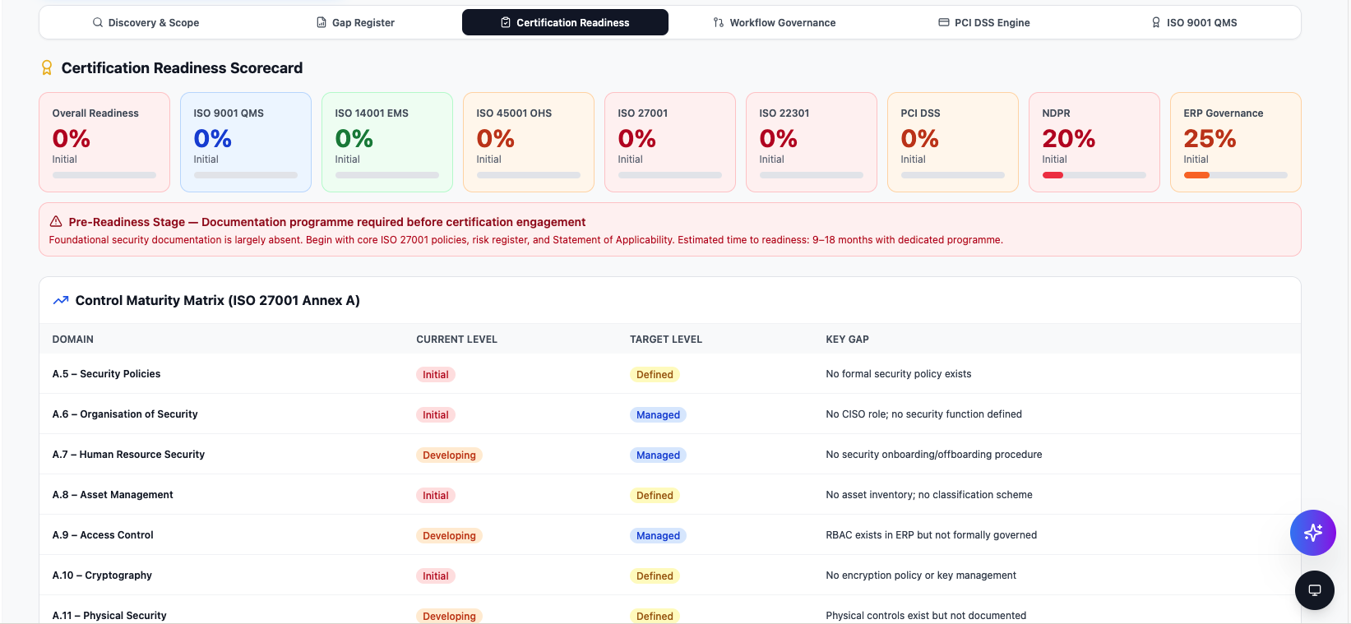
Task: Click the ERP Governance orange progress bar
Action: [x=1196, y=175]
